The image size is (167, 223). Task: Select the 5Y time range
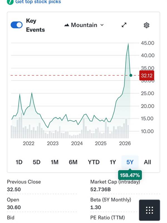(130, 162)
